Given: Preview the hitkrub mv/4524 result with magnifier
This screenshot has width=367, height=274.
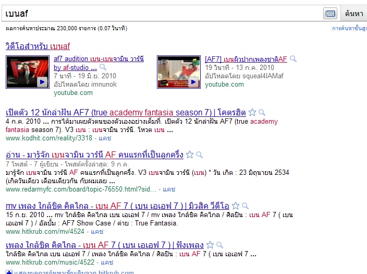Looking at the screenshot, I should 245,206.
